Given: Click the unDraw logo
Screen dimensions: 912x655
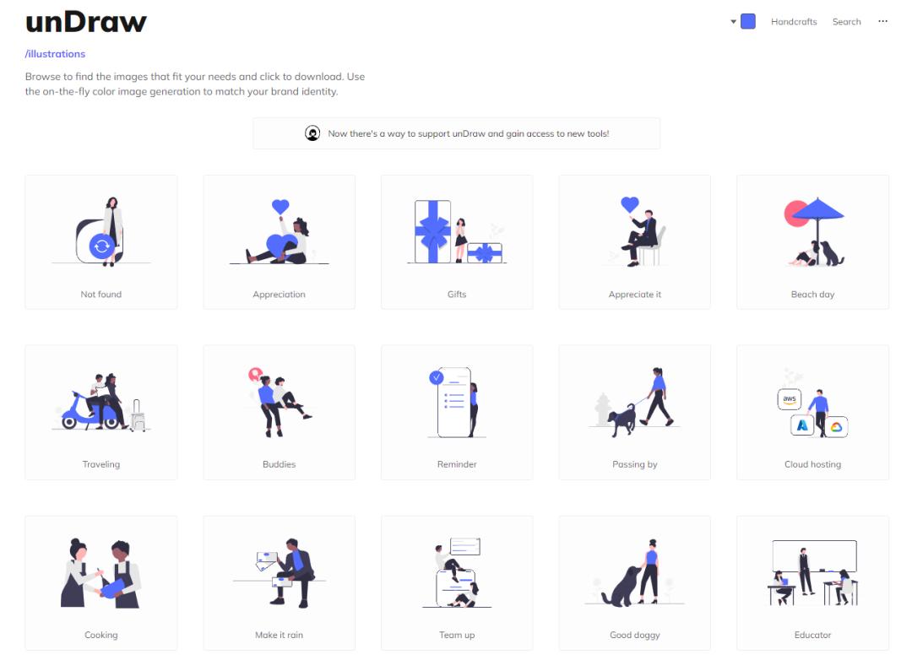Looking at the screenshot, I should pyautogui.click(x=86, y=22).
